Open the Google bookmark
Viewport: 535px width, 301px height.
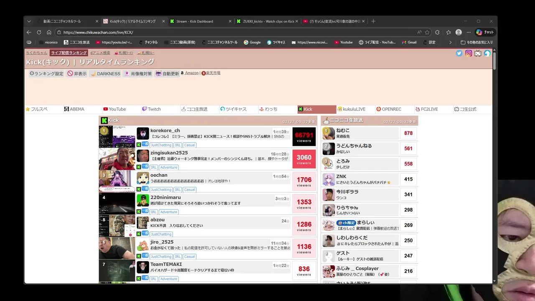coord(252,42)
